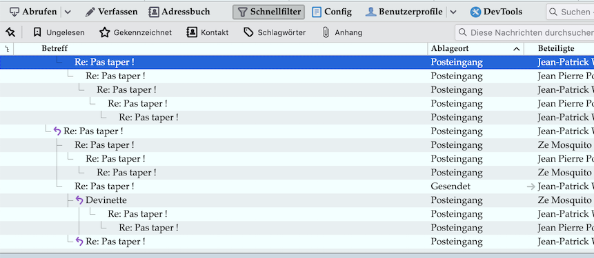Filter by Schlagwörter tags
Viewport: 594px width, 258px height.
[x=275, y=32]
